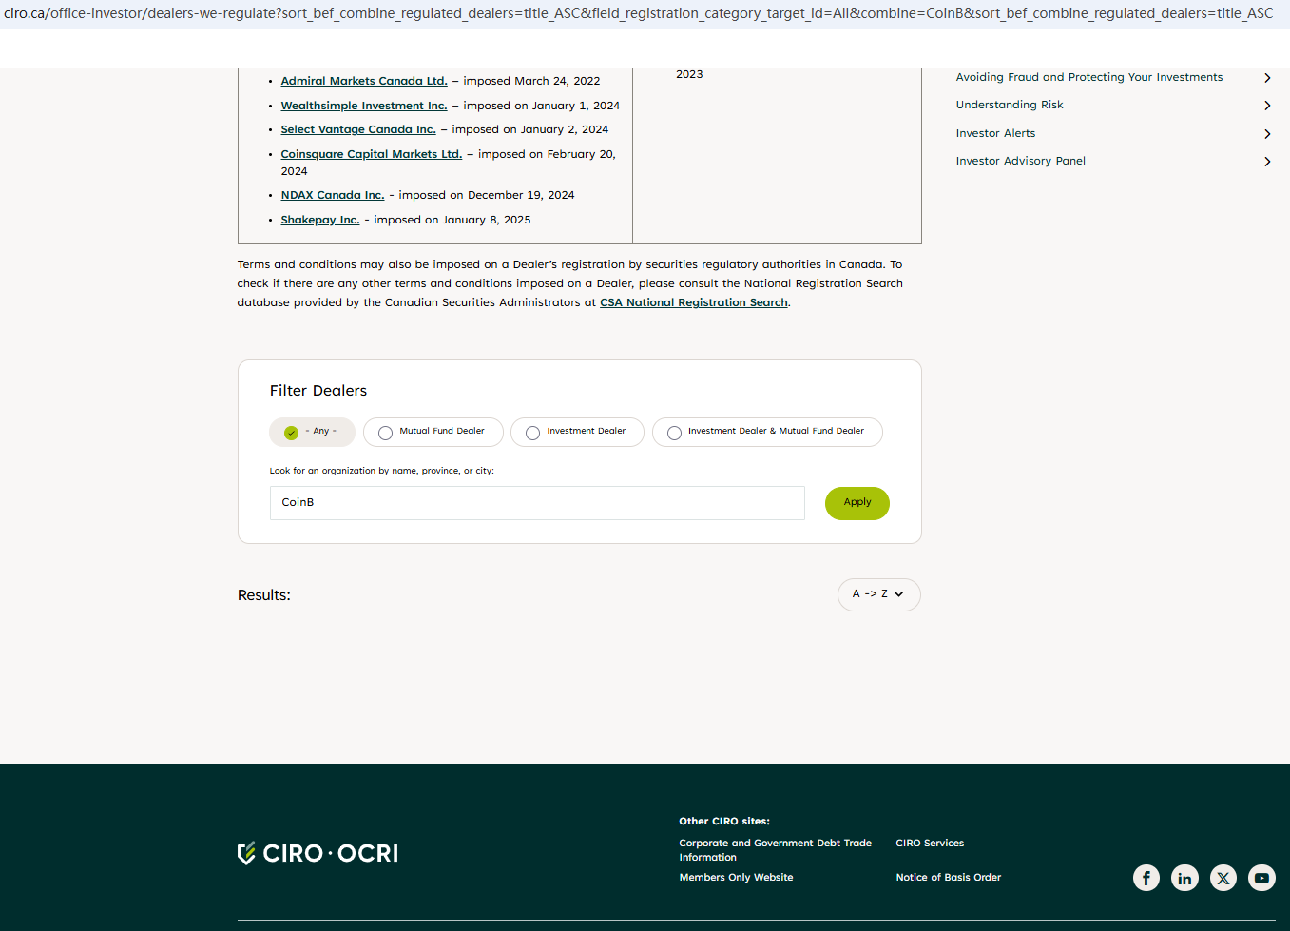The height and width of the screenshot is (931, 1290).
Task: Follow CSA National Registration Search link
Action: point(694,303)
